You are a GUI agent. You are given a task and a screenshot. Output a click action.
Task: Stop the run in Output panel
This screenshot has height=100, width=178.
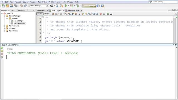pos(2,54)
